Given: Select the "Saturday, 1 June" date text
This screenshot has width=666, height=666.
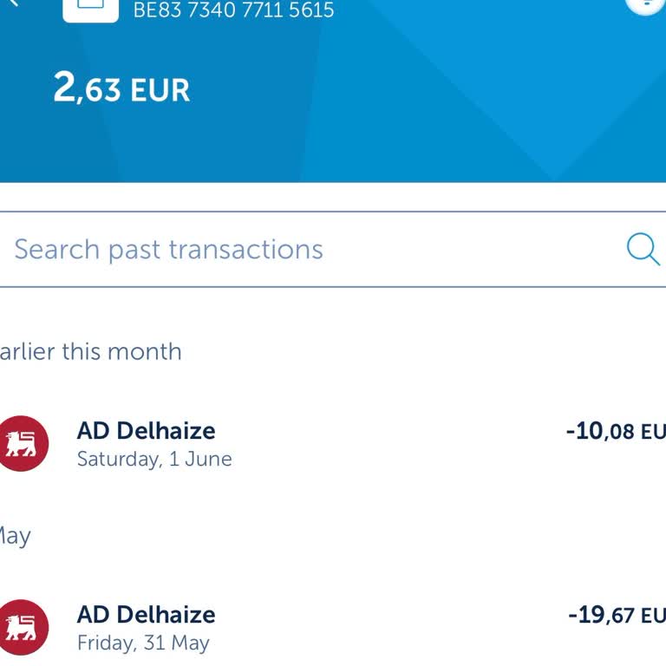Looking at the screenshot, I should tap(154, 459).
